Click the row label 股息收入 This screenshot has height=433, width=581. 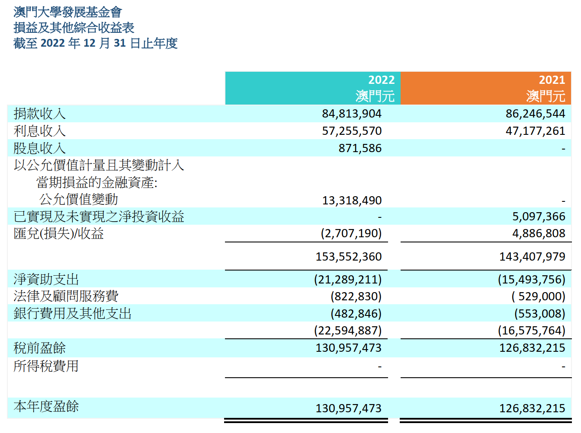pyautogui.click(x=40, y=148)
